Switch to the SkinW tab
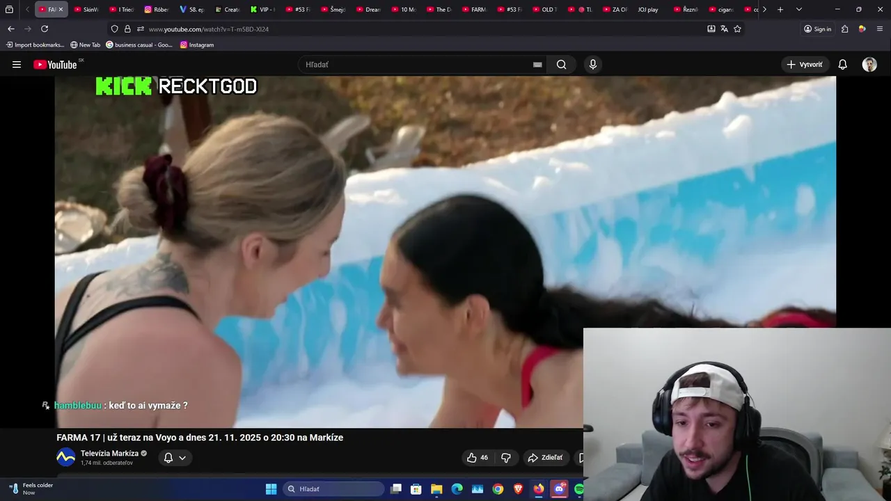This screenshot has height=501, width=891. [x=86, y=10]
